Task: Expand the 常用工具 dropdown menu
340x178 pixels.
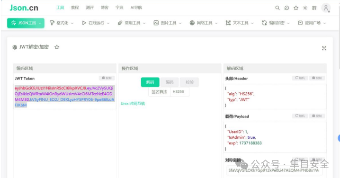Action: [x=131, y=23]
